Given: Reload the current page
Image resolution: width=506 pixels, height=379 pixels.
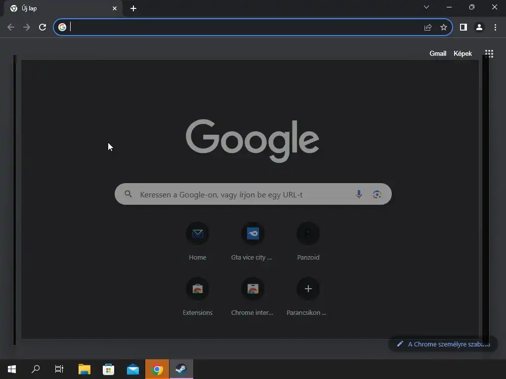Looking at the screenshot, I should point(42,27).
